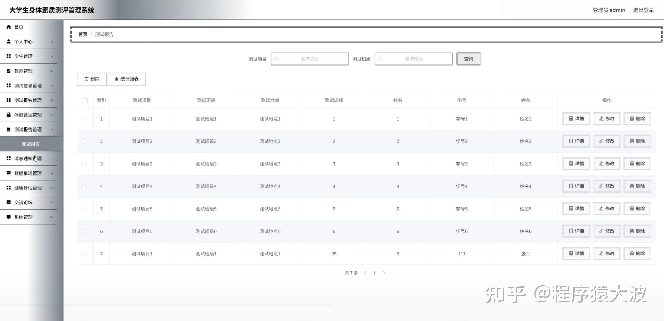Image resolution: width=664 pixels, height=321 pixels.
Task: Click the clipboard icon beside 教师管理
Action: (x=8, y=71)
